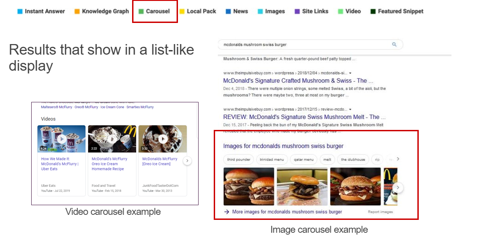Screen dimensions: 477x241
Task: Open the Oreo McFlurry link
Action: click(86, 107)
